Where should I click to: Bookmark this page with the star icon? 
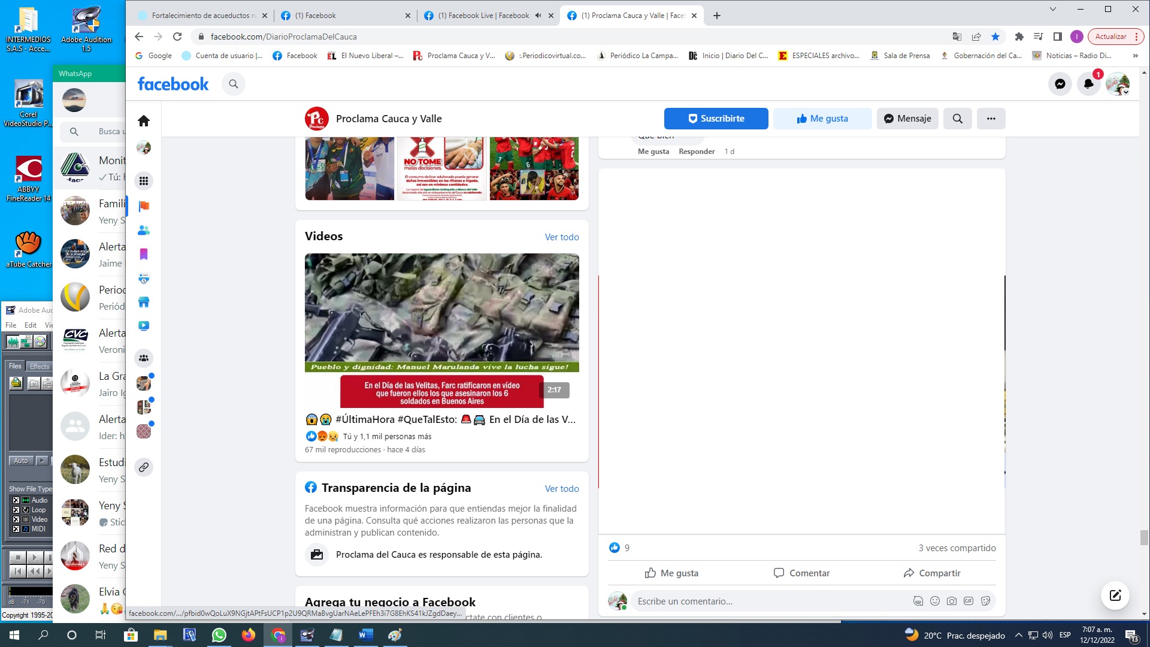(x=995, y=37)
